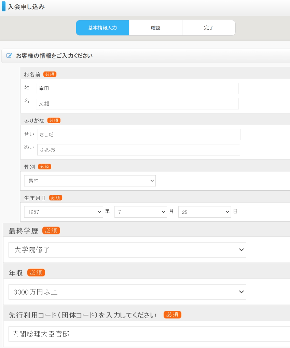290x348 pixels.
Task: Click the 必須 badge next to お名前
Action: click(50, 74)
